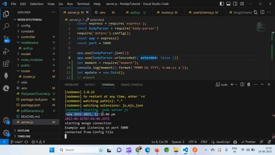Synchronize changes icon in status bar
The height and width of the screenshot is (155, 275).
point(26,142)
